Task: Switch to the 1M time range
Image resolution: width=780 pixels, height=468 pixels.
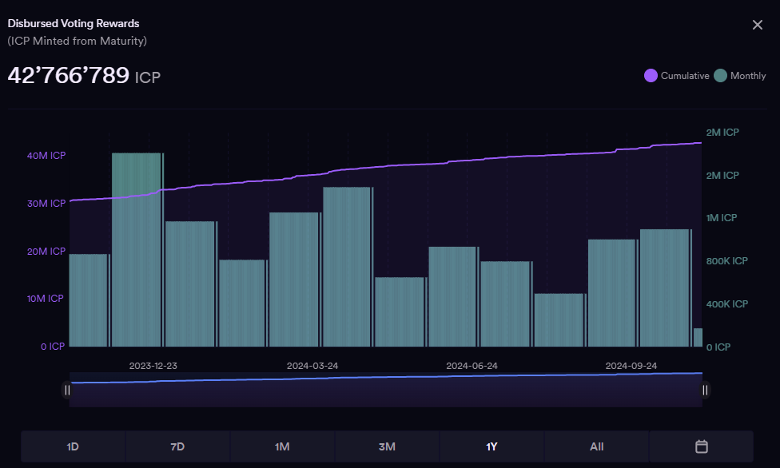Action: [282, 446]
